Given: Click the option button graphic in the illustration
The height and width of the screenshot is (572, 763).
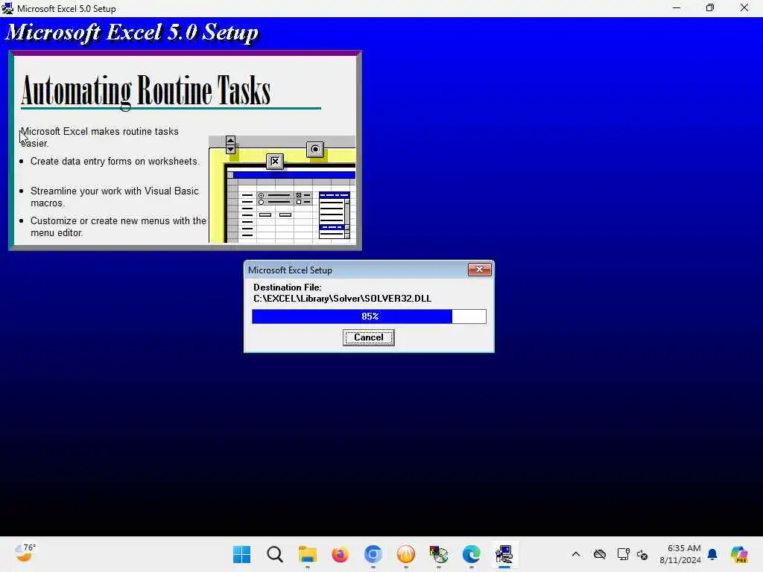Looking at the screenshot, I should pyautogui.click(x=315, y=149).
